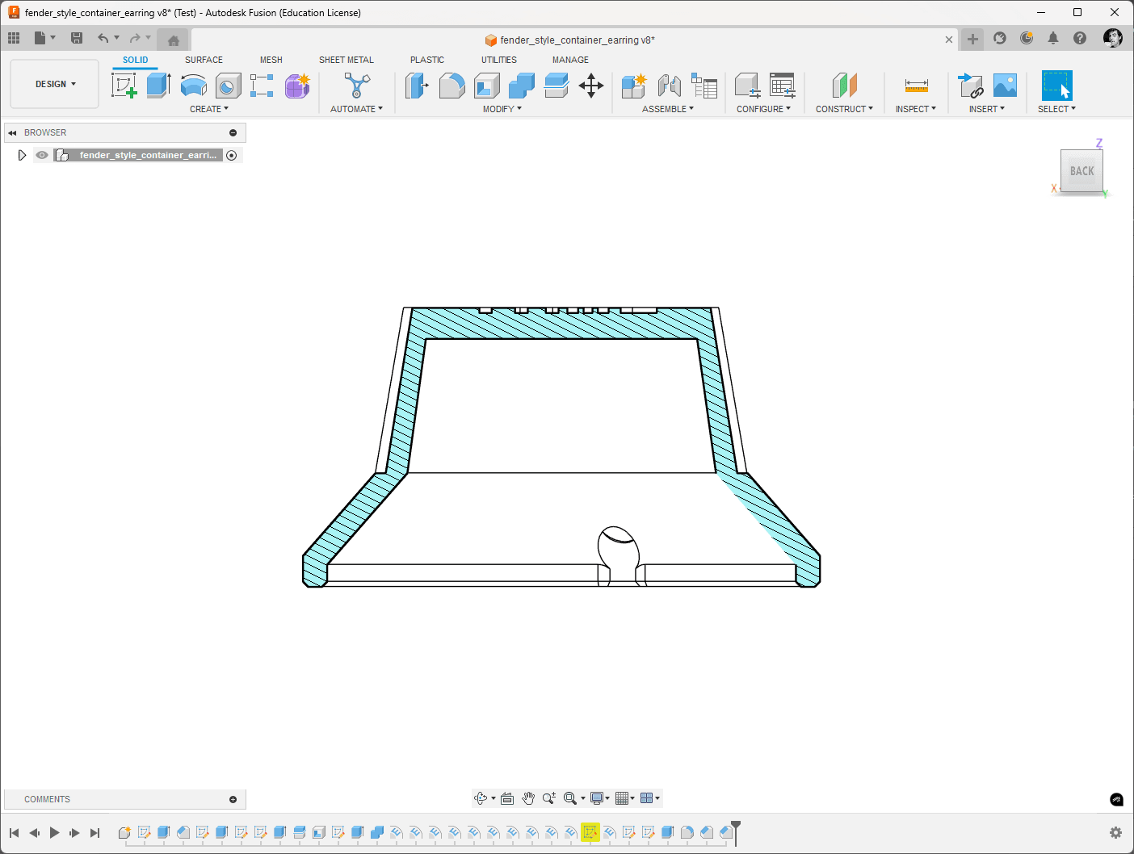Image resolution: width=1134 pixels, height=854 pixels.
Task: Open the AUTOMATE dropdown menu
Action: pyautogui.click(x=356, y=109)
